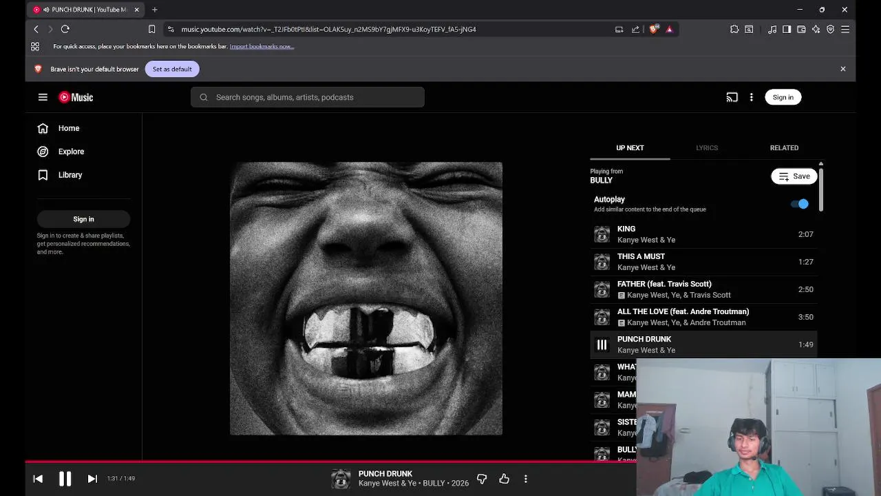Click the now-playing equalizer icon on PUNCH DRUNK

(602, 344)
